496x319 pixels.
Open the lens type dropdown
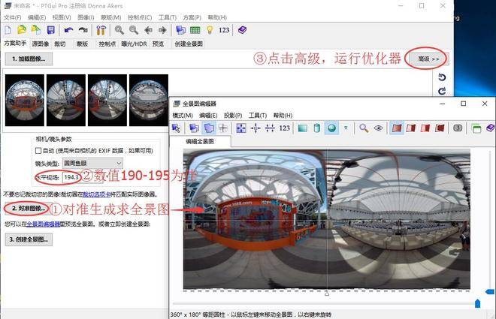[x=92, y=164]
